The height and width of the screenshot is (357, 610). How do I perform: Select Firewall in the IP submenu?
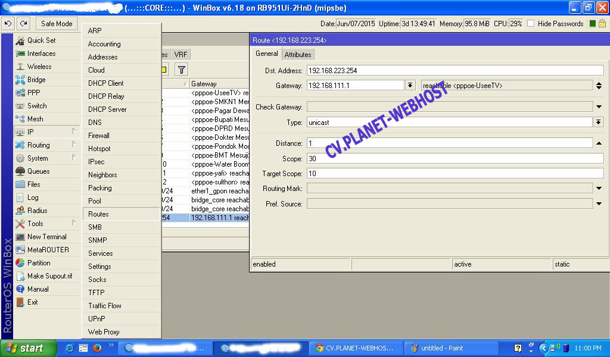[99, 136]
